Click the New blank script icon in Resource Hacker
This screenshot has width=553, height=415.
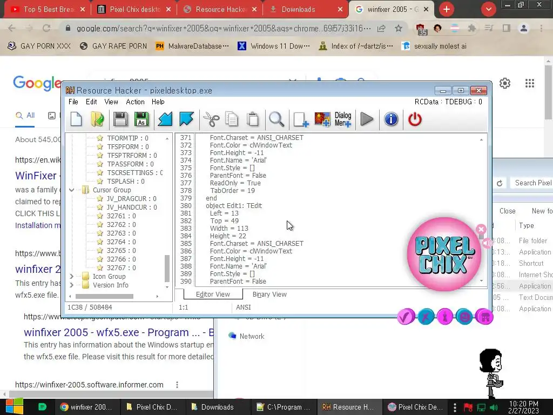click(76, 119)
